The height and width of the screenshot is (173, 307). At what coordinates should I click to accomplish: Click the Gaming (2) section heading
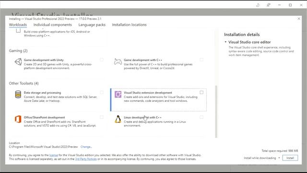[x=18, y=51]
